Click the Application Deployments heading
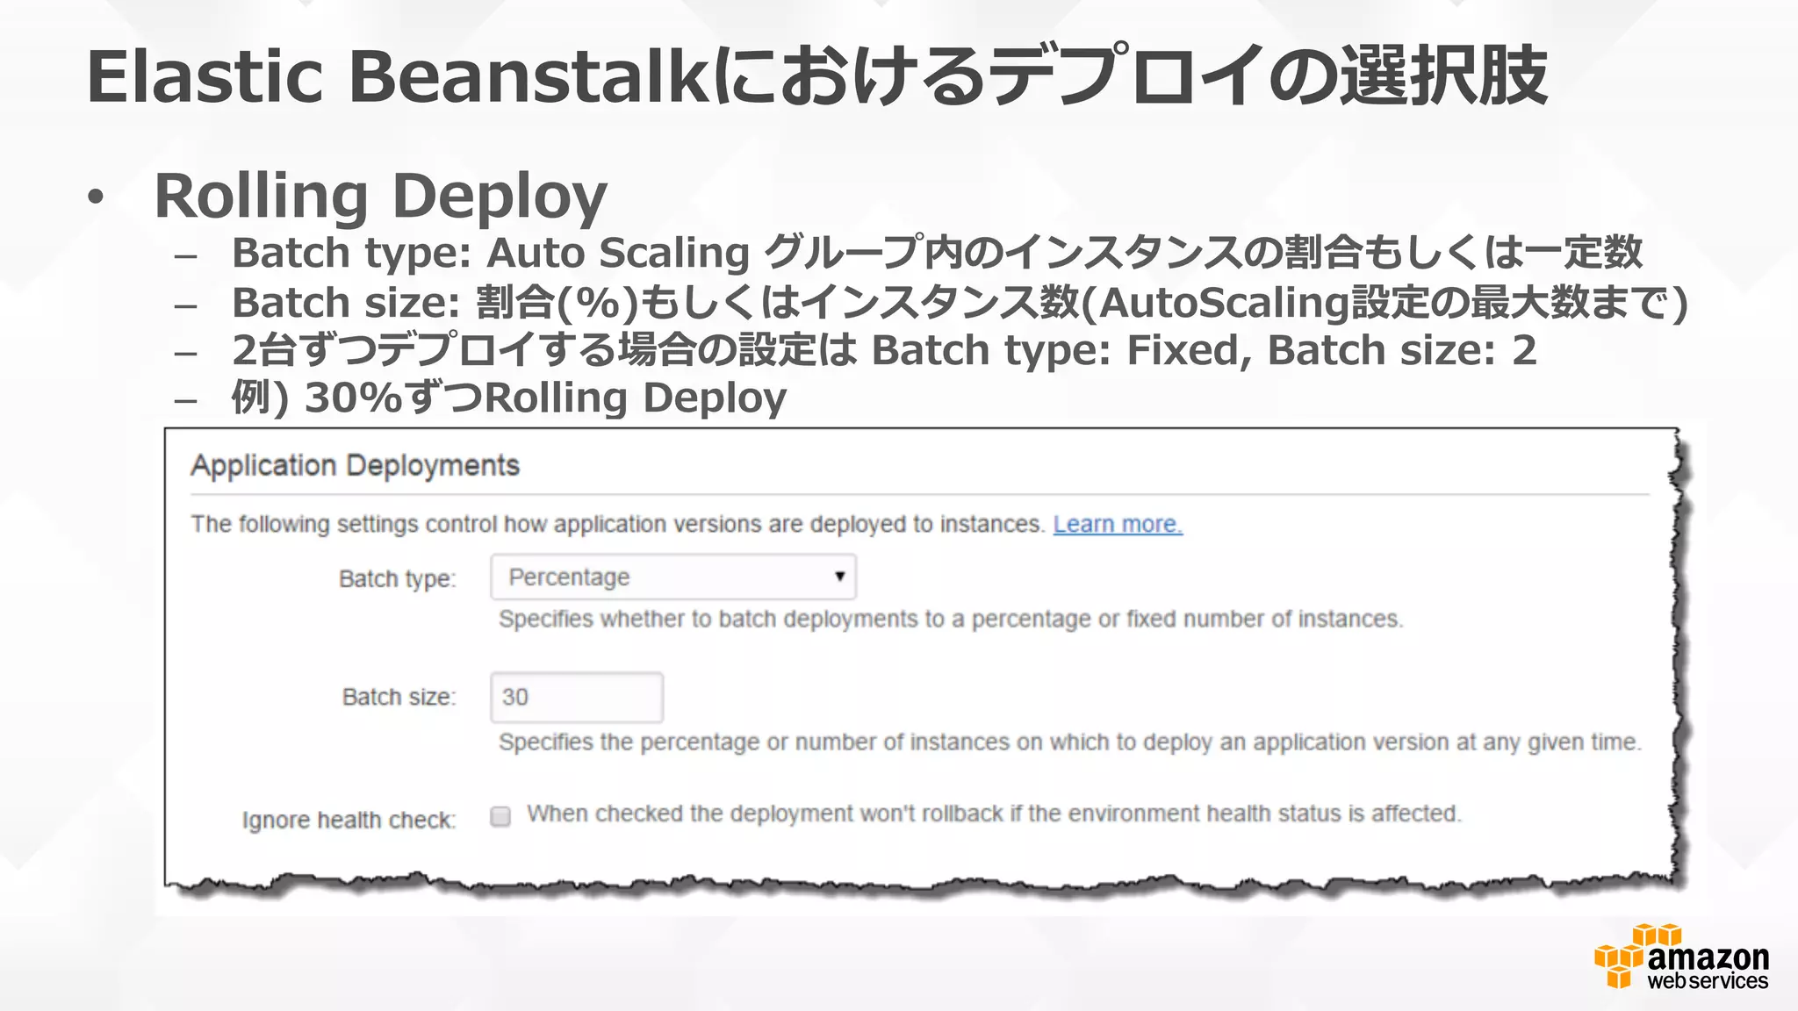 pos(355,465)
